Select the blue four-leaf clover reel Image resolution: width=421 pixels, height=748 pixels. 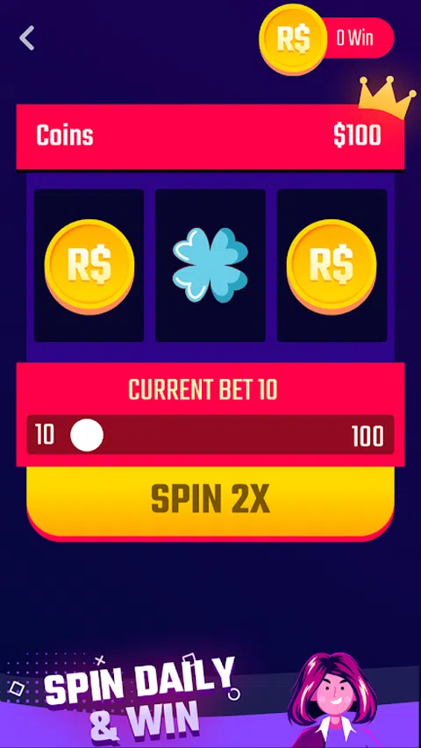210,265
